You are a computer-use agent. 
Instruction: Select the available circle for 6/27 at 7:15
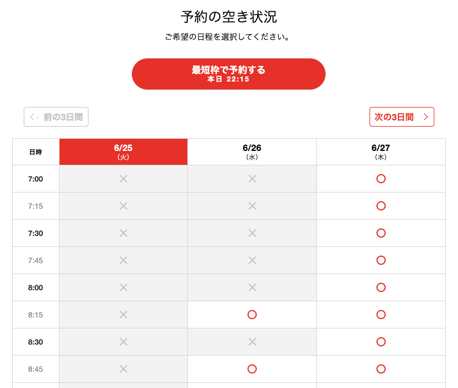point(381,206)
